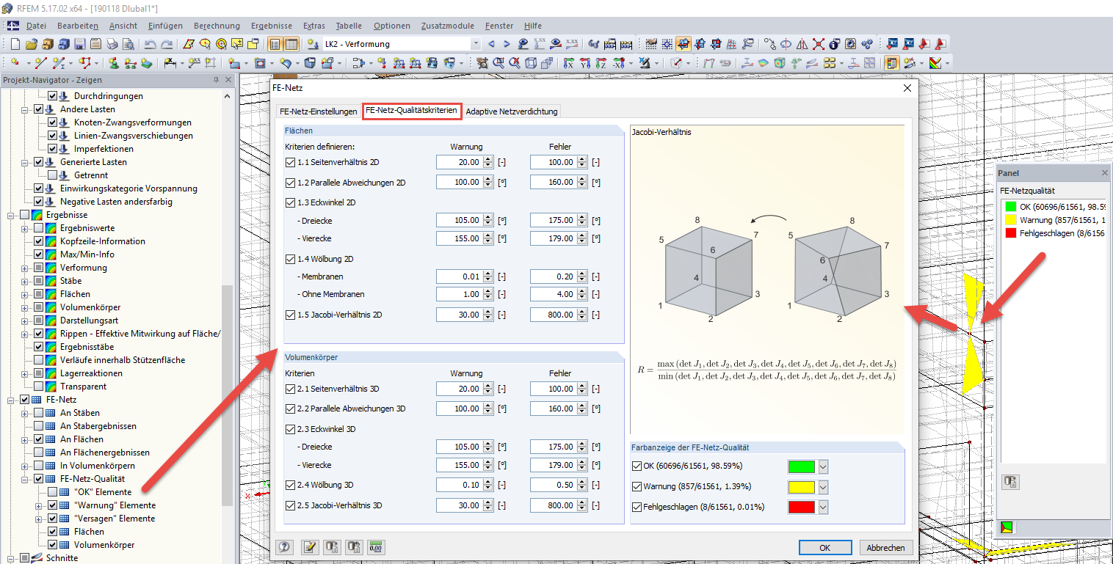
Task: Collapse the FE-Netz tree node
Action: pos(12,400)
